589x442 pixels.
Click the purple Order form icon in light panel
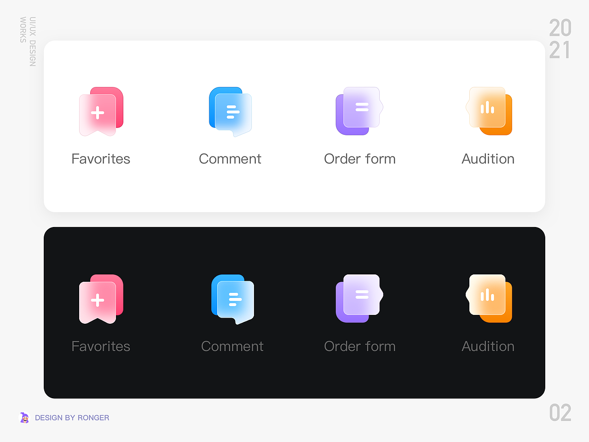[x=359, y=111]
